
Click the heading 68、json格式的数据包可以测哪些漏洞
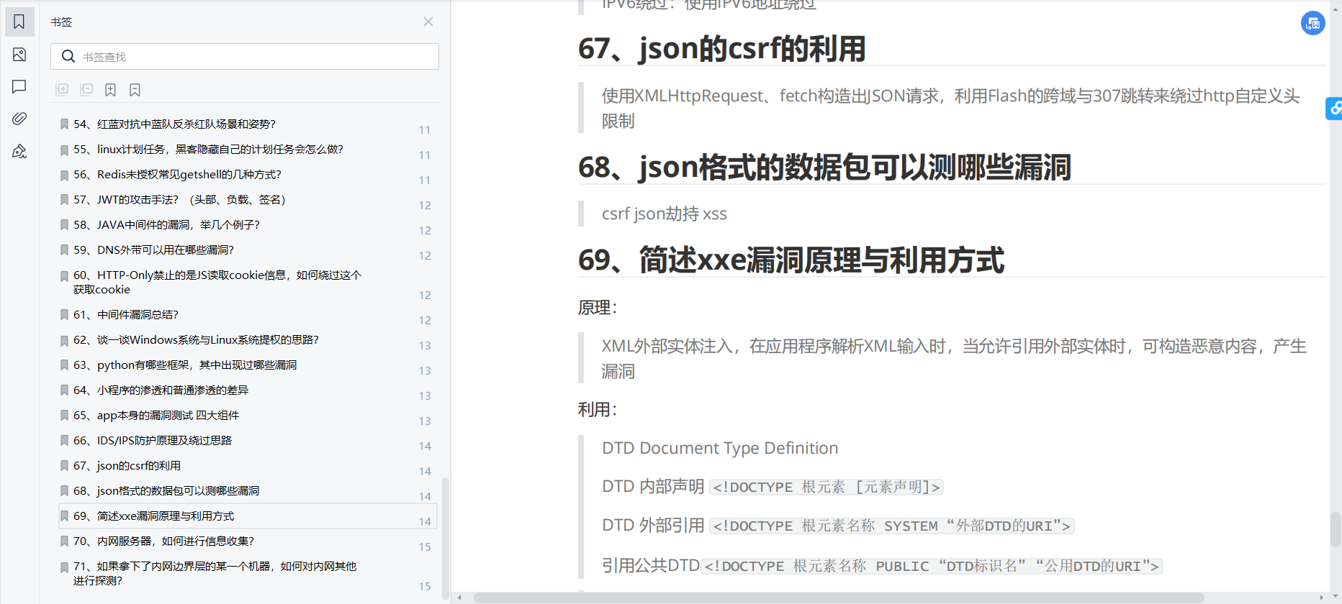(825, 168)
